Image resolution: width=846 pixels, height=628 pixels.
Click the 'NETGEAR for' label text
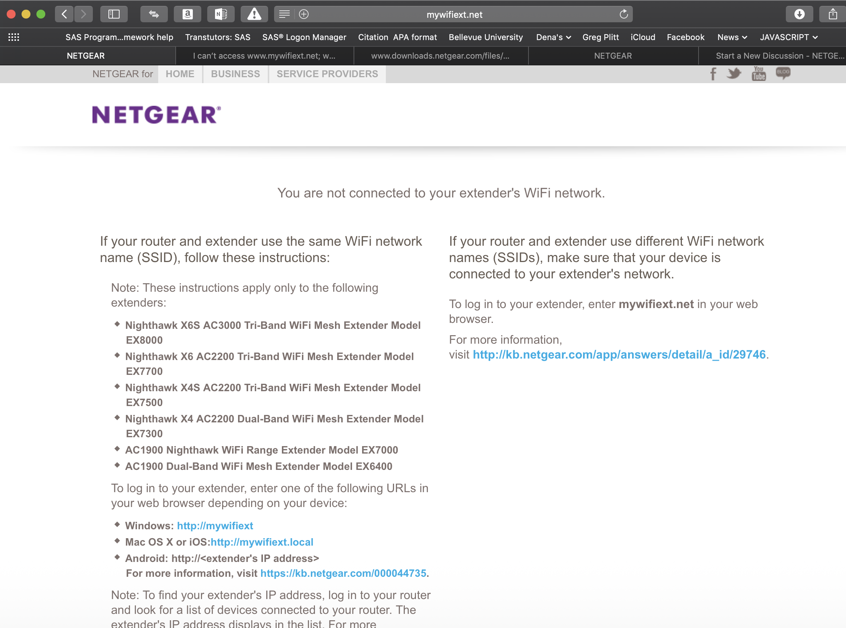[x=123, y=74]
